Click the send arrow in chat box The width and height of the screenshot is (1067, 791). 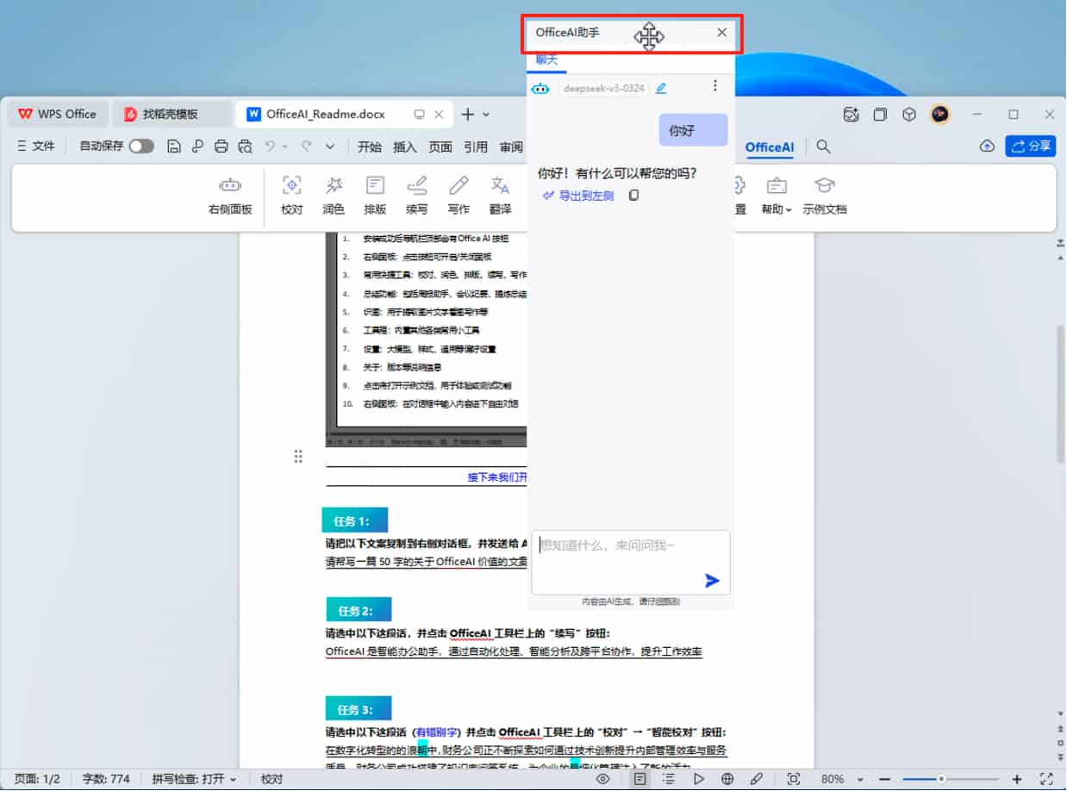tap(712, 581)
